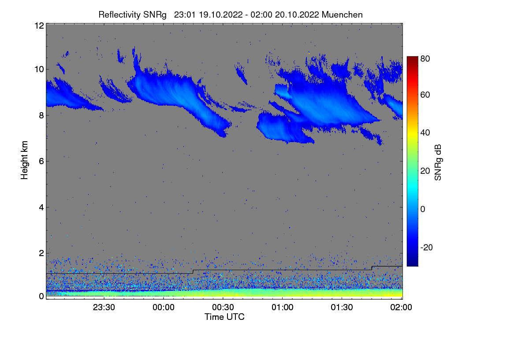Click the height axis label 6
Viewport: 529px width, 352px height.
41,161
